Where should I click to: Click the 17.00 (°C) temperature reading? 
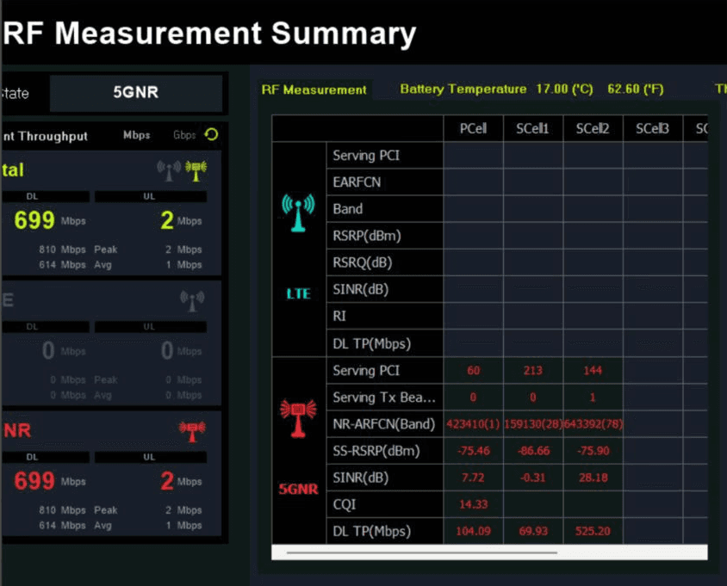click(565, 89)
